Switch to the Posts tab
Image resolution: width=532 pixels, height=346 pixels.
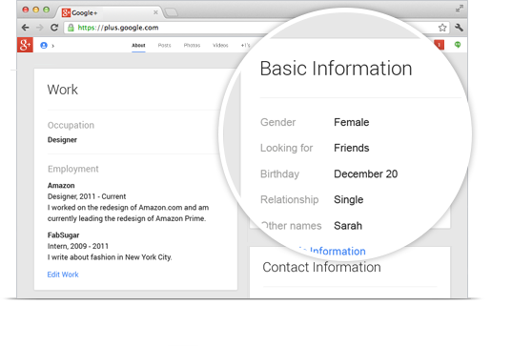[165, 45]
